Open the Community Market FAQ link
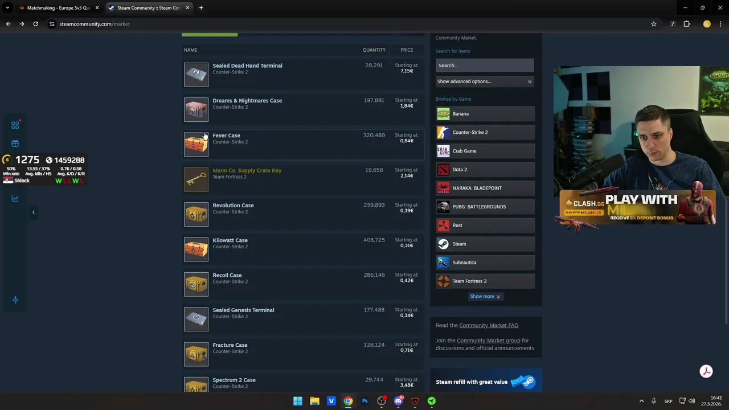 (x=489, y=325)
